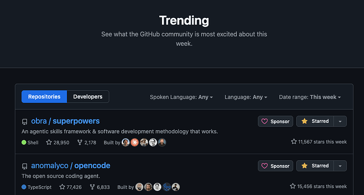Open star lists dropdown arrow for opencode

[340, 166]
